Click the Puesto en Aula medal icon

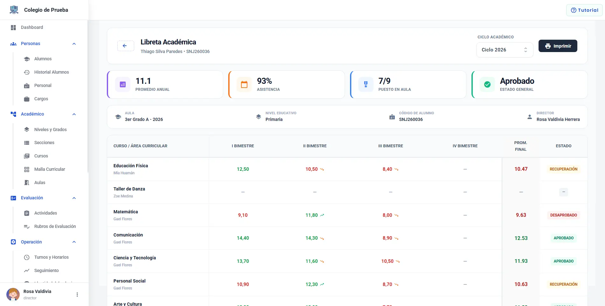click(x=366, y=84)
